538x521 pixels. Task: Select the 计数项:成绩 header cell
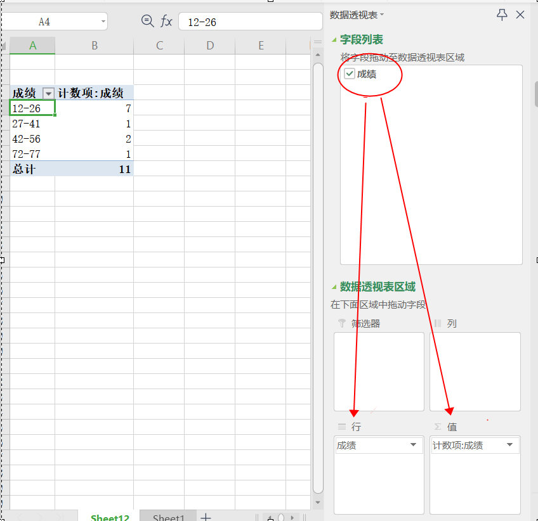95,93
